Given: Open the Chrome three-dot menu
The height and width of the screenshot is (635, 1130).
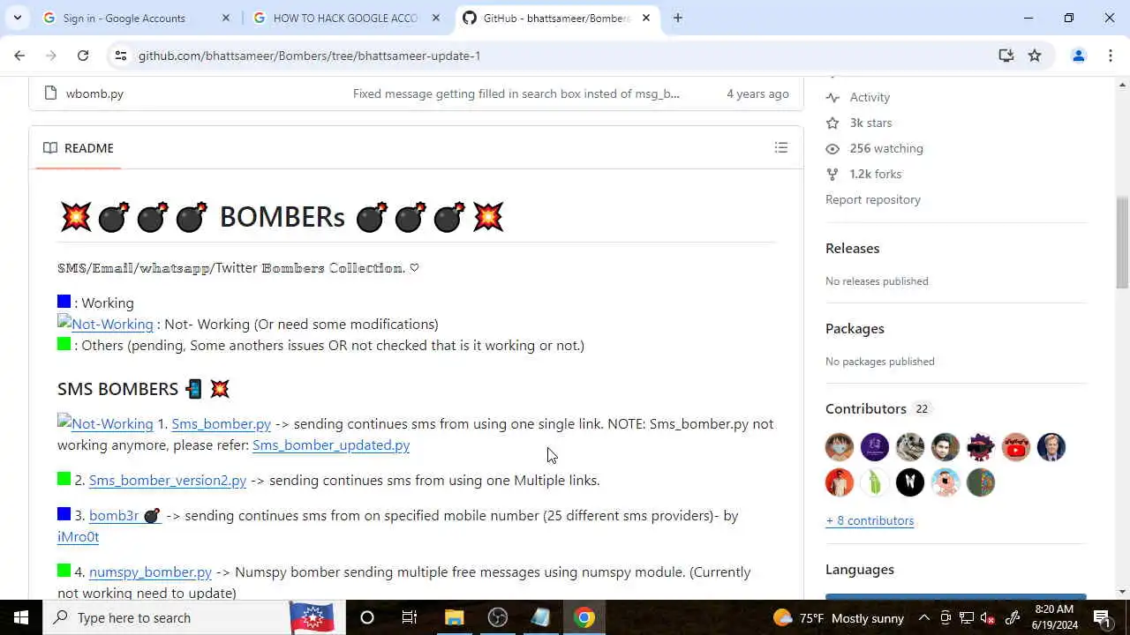Looking at the screenshot, I should [1110, 56].
